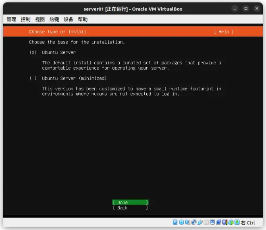Viewport: 266px width, 230px height.
Task: Click the audio speaker icon in status bar
Action: (x=187, y=222)
